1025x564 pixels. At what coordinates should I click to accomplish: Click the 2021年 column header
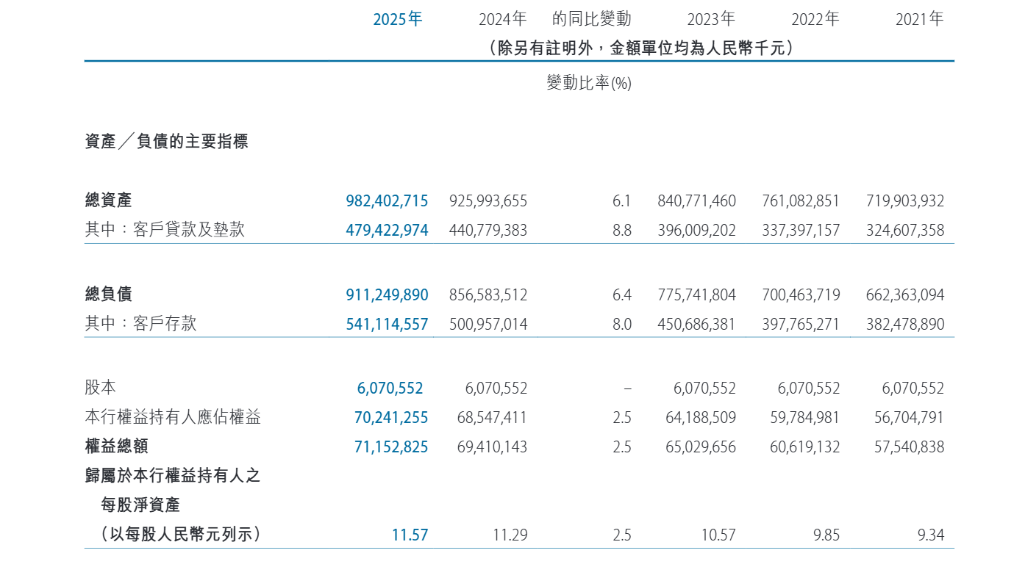coord(919,19)
